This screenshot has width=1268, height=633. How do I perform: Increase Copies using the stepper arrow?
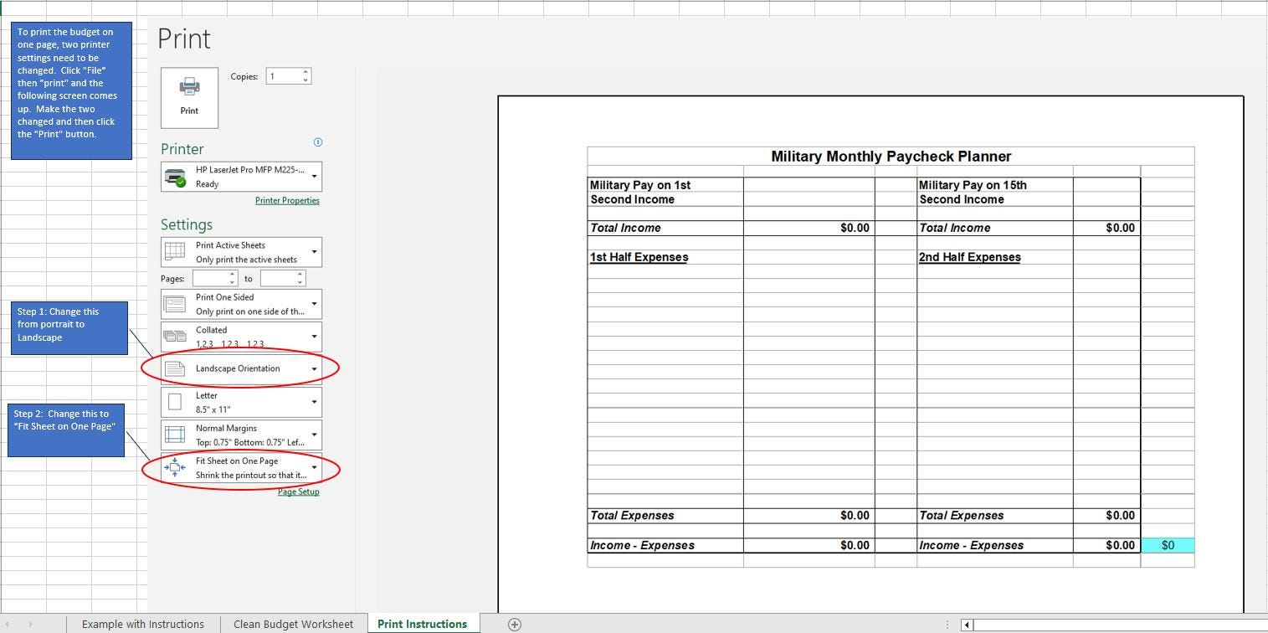pyautogui.click(x=307, y=71)
